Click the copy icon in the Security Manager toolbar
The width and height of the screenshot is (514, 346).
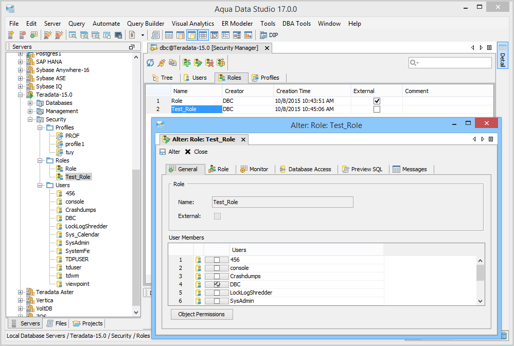click(x=172, y=63)
